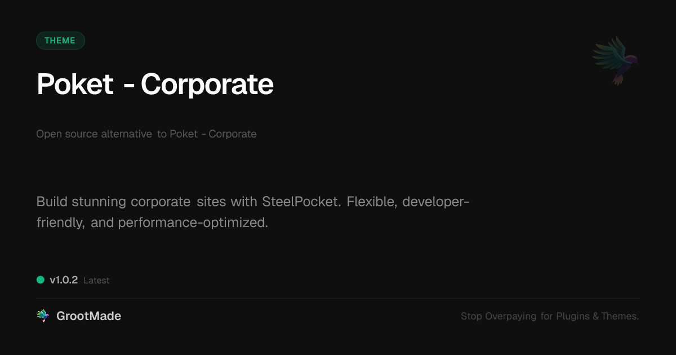Screen dimensions: 676x355
Task: Click the large hummingbird logo top right
Action: [615, 60]
